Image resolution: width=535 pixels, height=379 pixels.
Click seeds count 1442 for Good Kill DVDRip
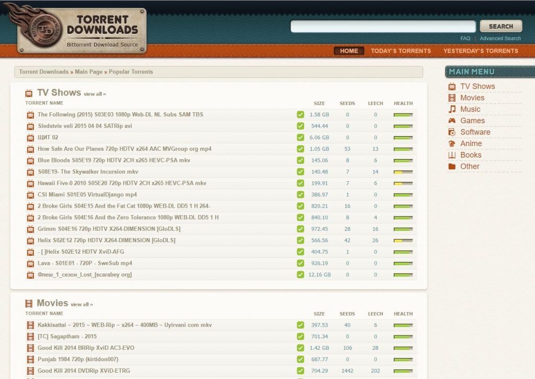click(347, 371)
